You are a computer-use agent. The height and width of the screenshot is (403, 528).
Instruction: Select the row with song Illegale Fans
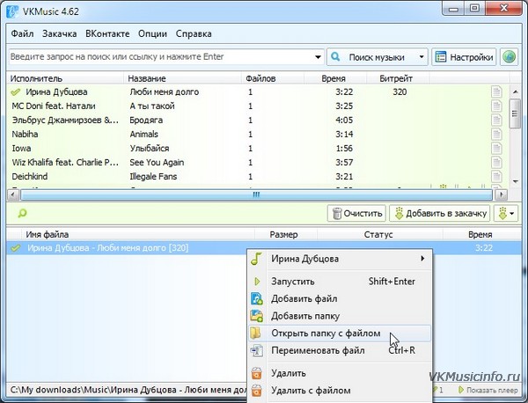258,176
